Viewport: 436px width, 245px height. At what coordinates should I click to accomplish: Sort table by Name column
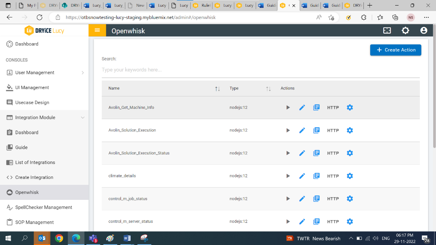(218, 89)
